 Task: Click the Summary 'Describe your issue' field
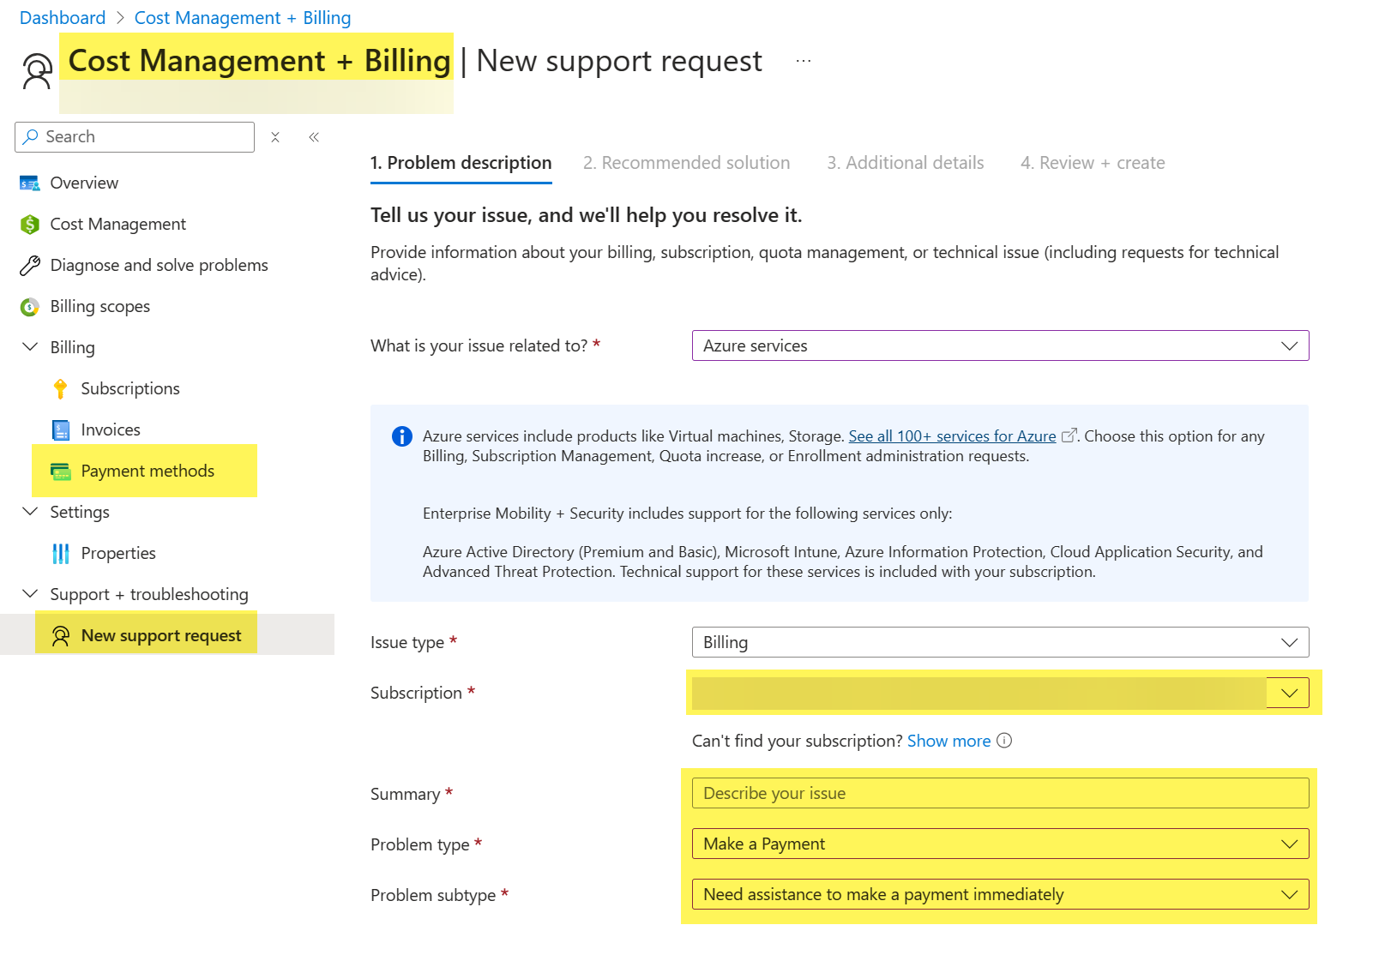click(1000, 793)
